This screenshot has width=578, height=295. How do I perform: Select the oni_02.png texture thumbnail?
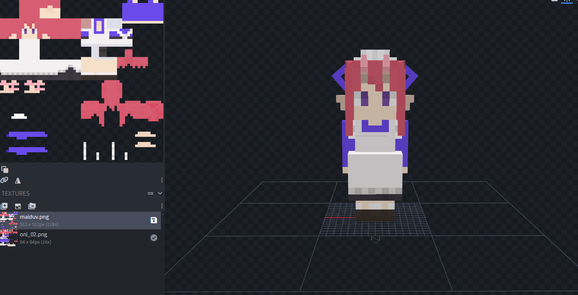9,238
